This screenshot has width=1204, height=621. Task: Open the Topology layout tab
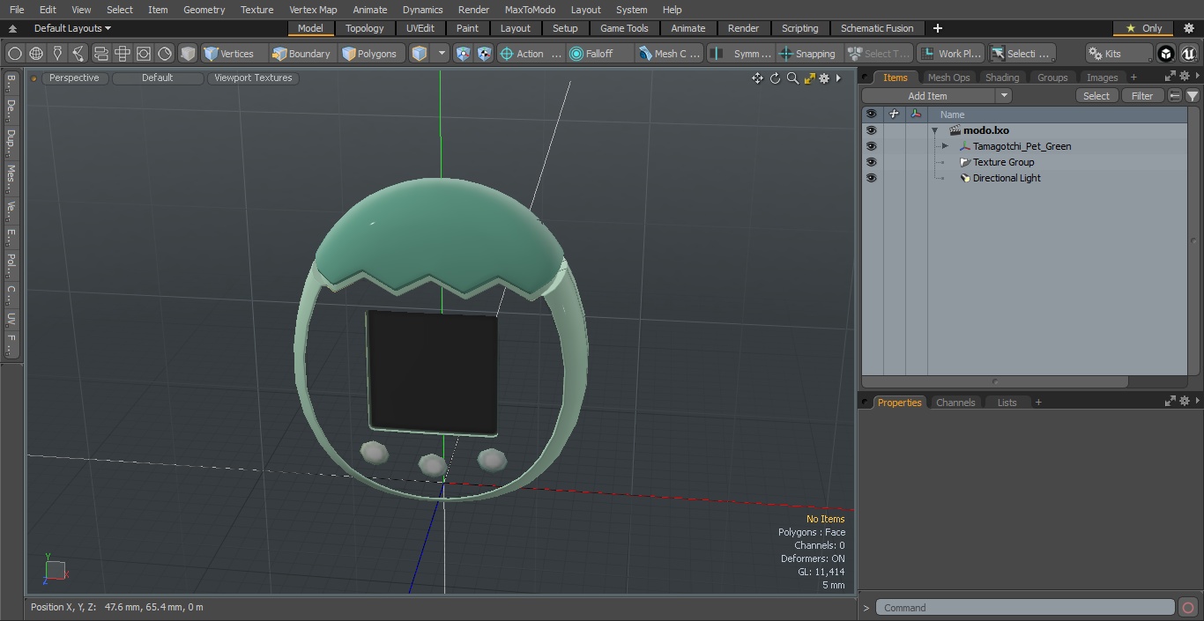[x=365, y=28]
